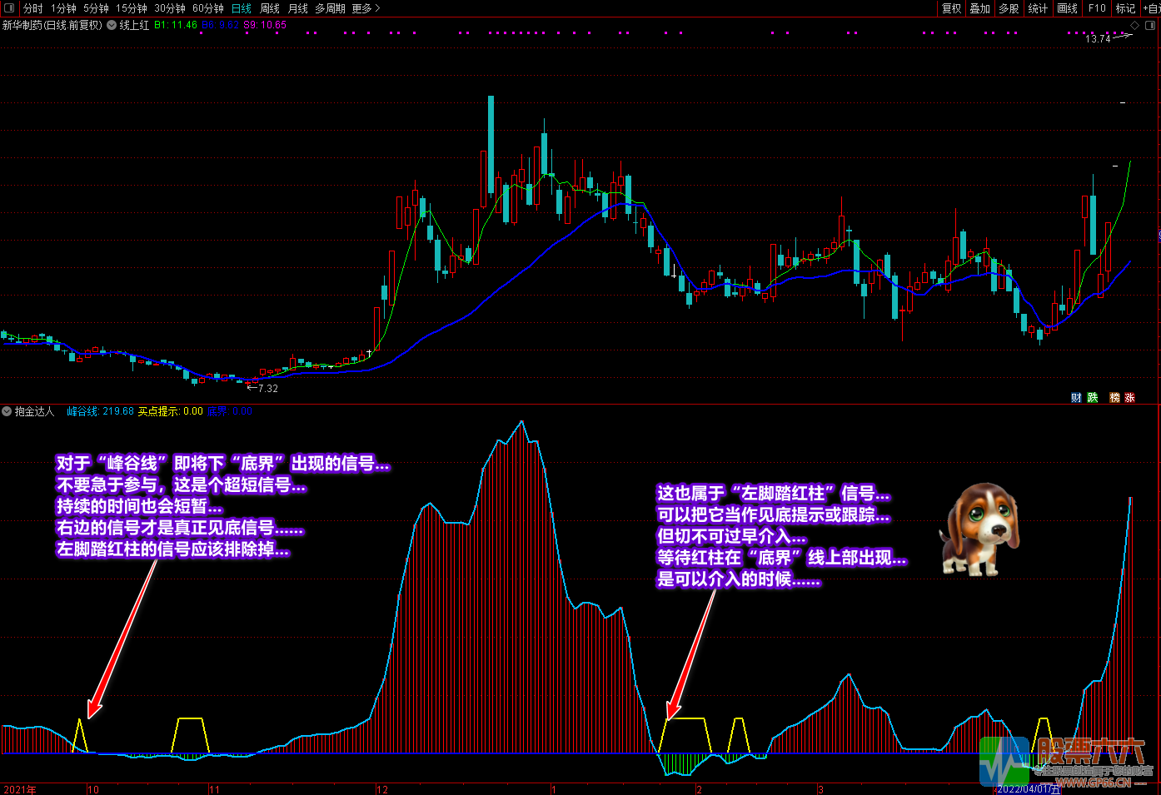Open F10 company information
Viewport: 1161px width, 795px height.
click(x=1097, y=8)
